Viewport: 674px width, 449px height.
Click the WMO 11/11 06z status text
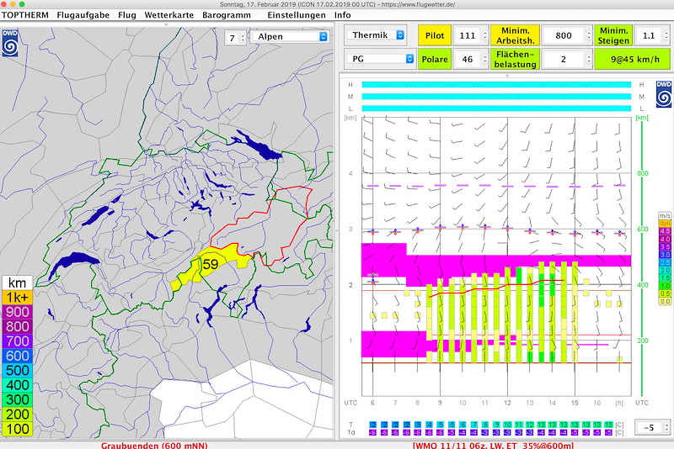pos(493,446)
